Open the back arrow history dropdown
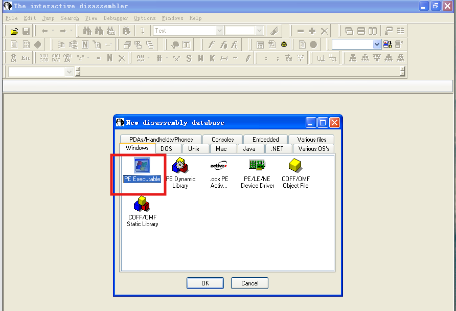 53,31
